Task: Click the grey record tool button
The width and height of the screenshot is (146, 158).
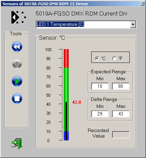Action: click(x=17, y=64)
